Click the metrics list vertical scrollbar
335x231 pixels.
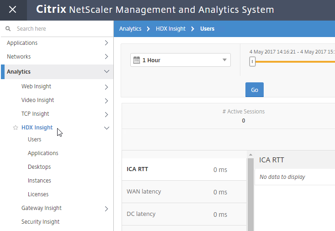[250, 194]
